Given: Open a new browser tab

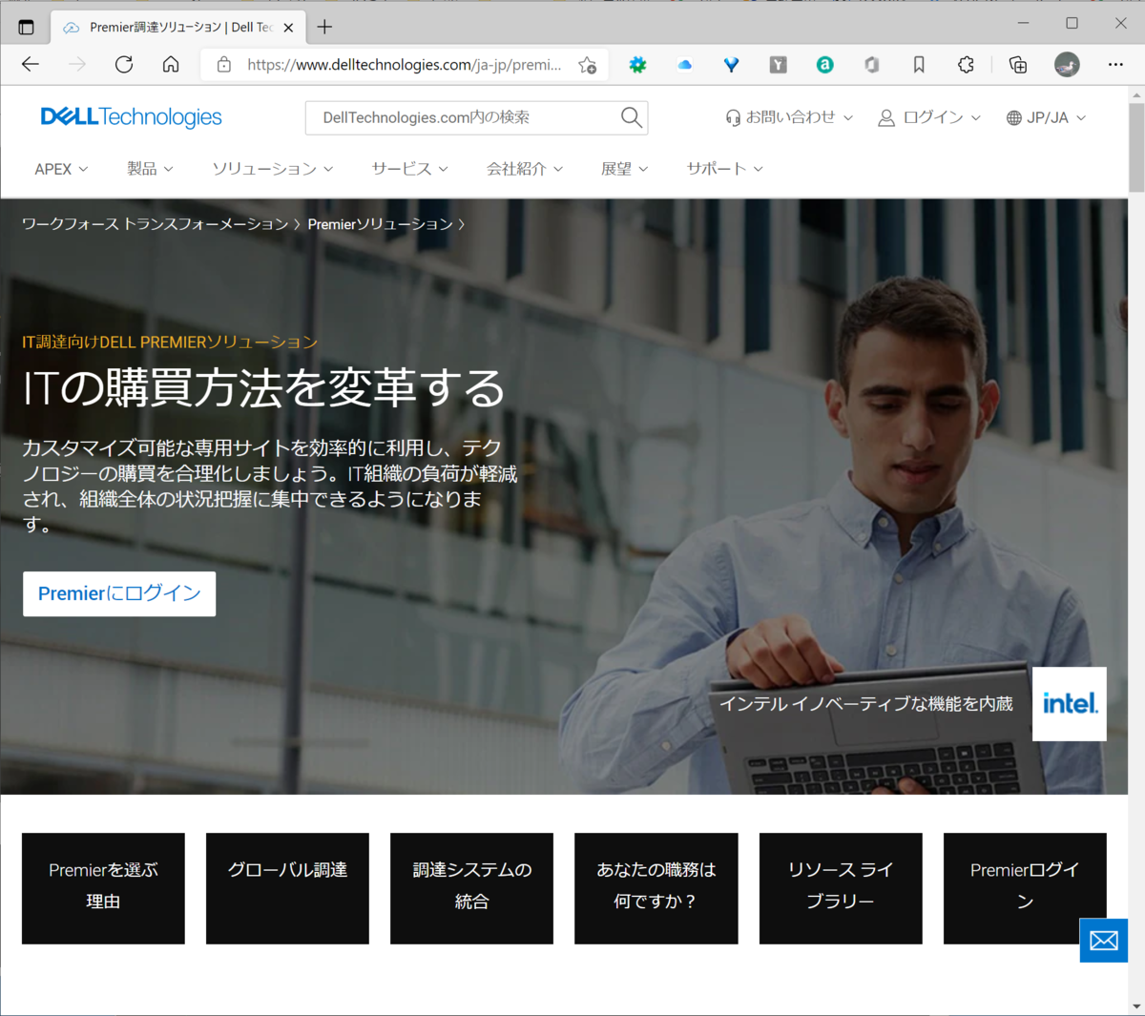Looking at the screenshot, I should [324, 27].
